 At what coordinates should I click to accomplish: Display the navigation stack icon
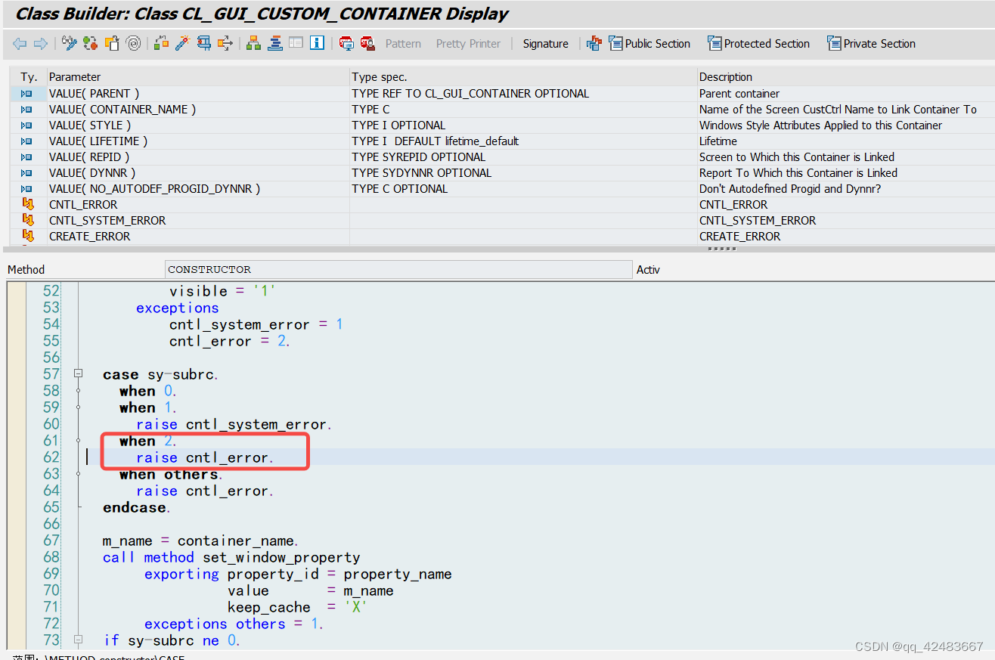(274, 44)
